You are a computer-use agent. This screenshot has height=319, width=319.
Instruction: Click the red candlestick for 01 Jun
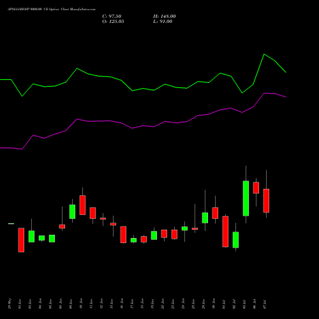[x=21, y=240]
